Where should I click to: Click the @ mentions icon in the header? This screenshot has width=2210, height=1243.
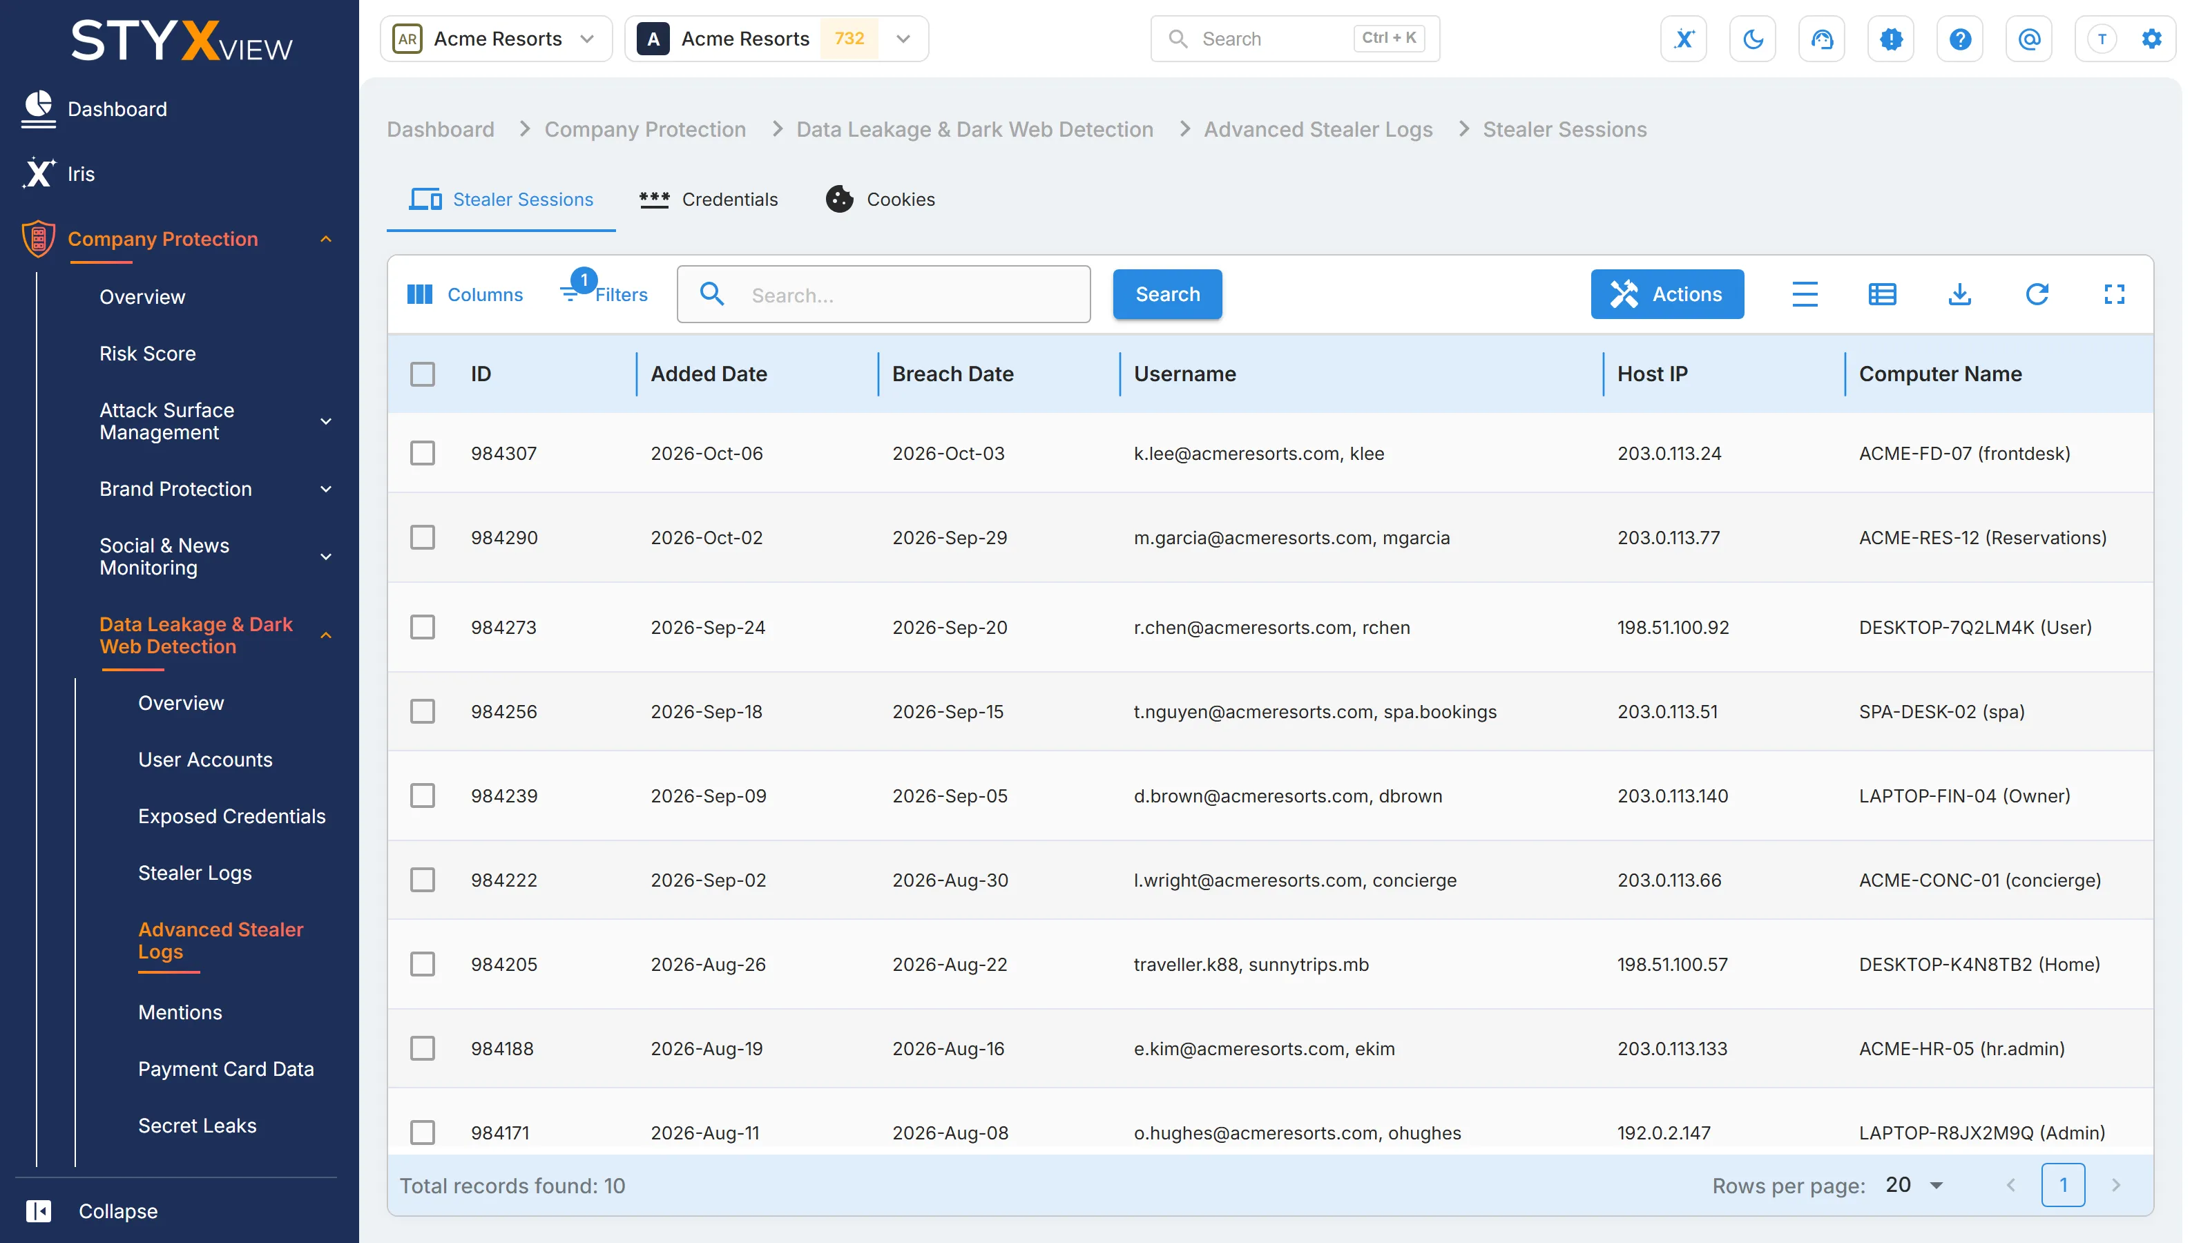(2029, 39)
